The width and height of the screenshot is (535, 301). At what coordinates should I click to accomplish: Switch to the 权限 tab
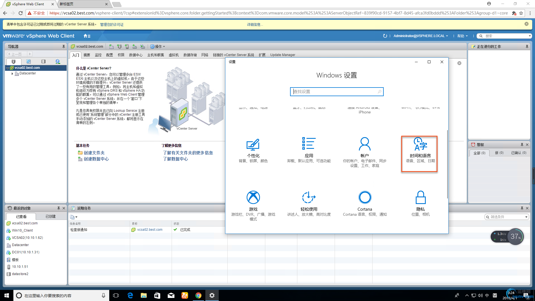click(x=121, y=55)
